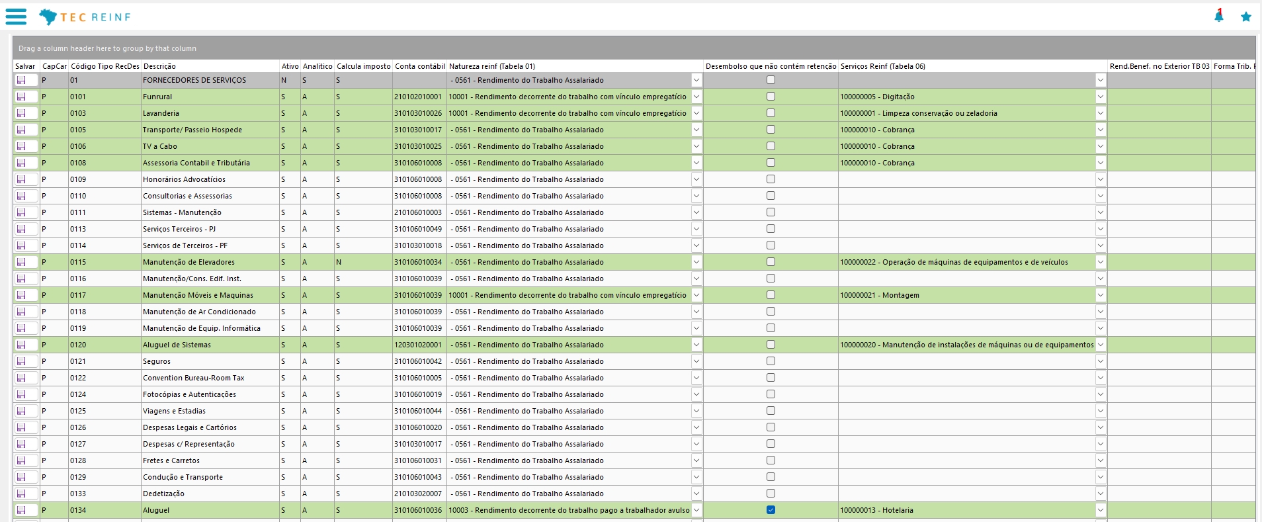Click the TEC REINF logo
The height and width of the screenshot is (522, 1262).
pos(85,17)
